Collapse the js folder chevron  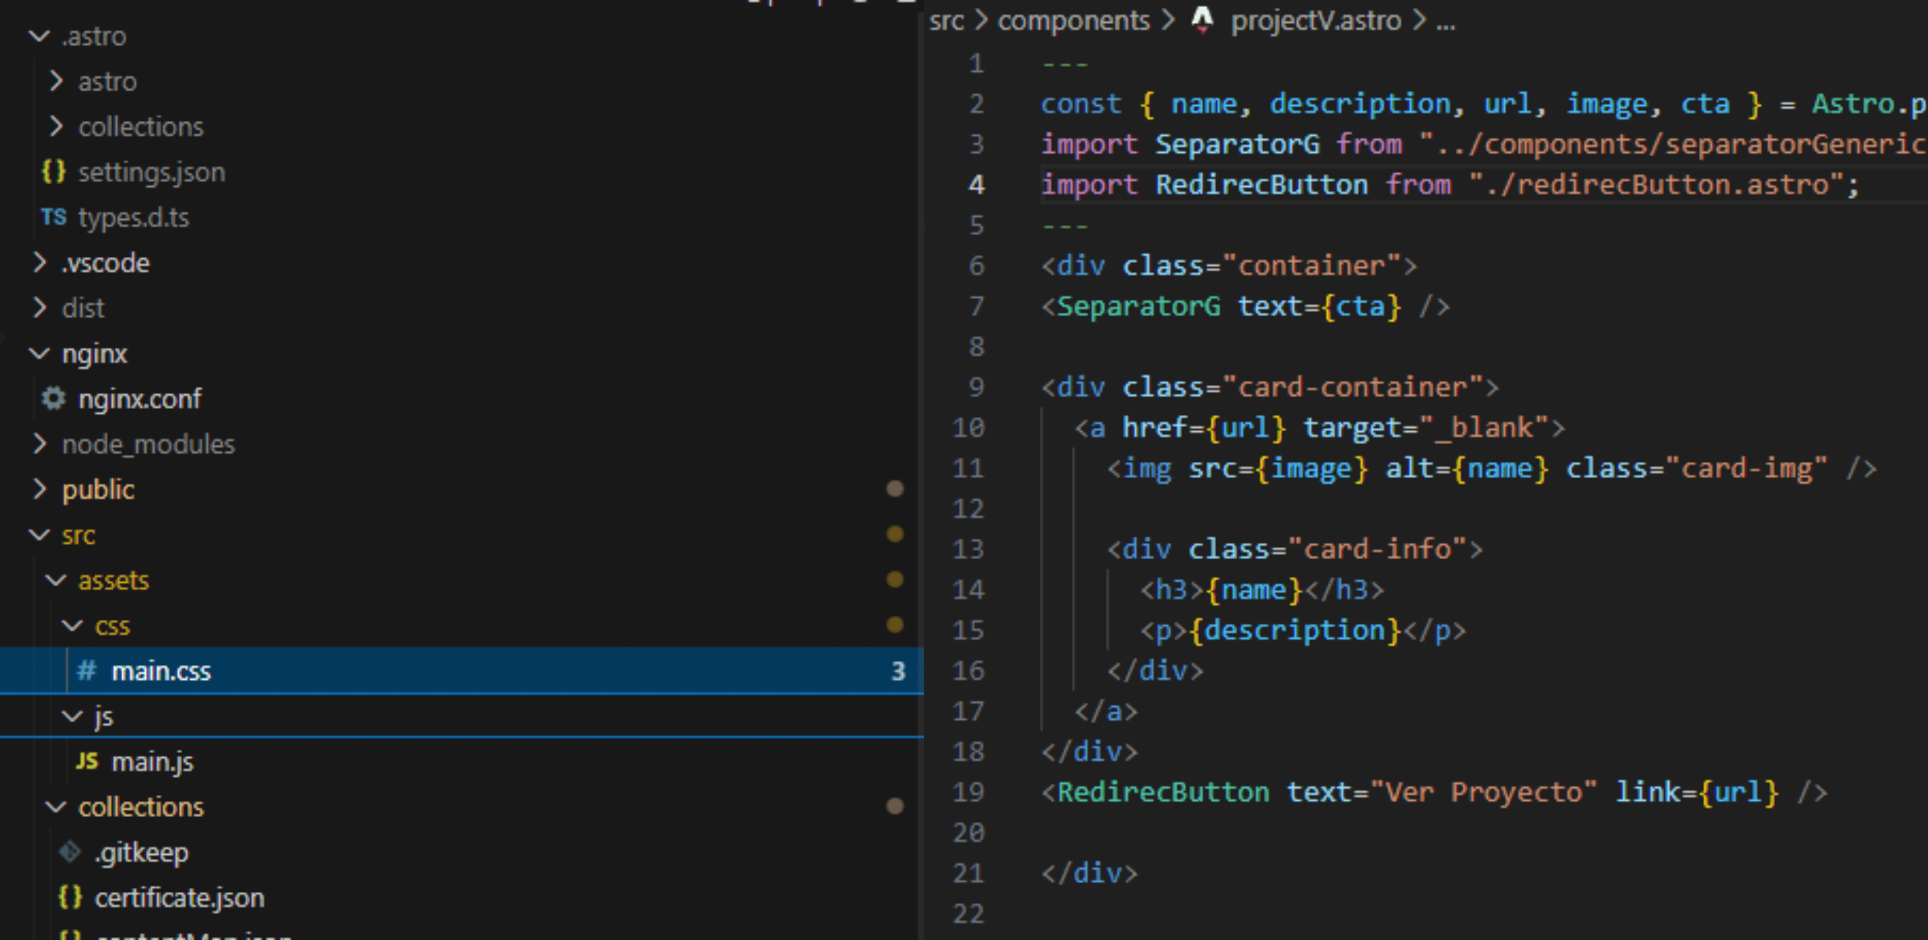coord(72,716)
